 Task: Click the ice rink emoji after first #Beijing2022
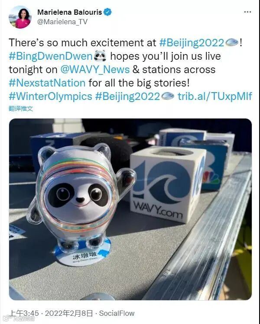(x=232, y=43)
